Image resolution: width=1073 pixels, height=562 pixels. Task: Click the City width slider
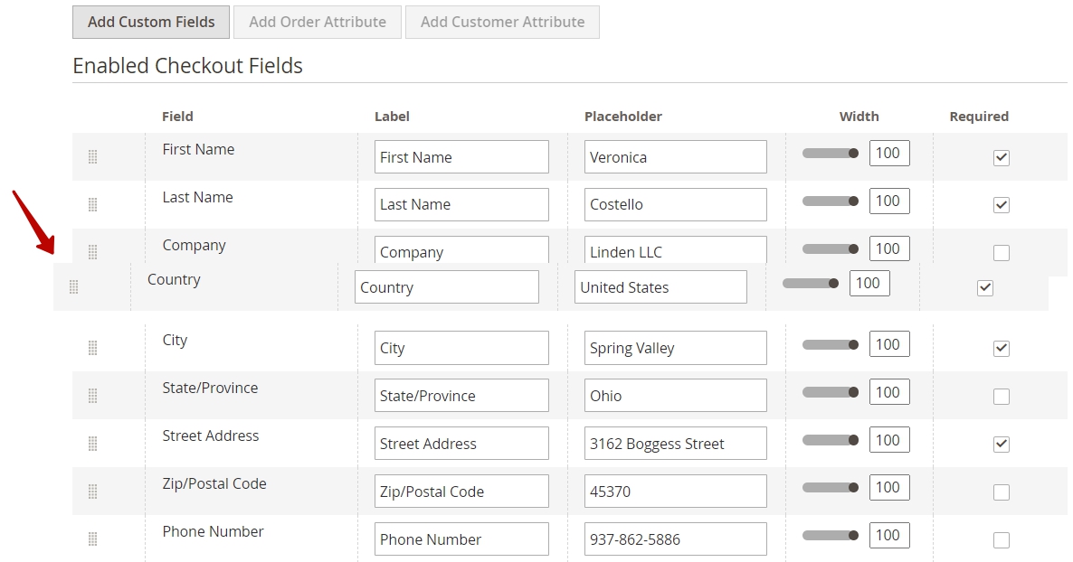[830, 344]
